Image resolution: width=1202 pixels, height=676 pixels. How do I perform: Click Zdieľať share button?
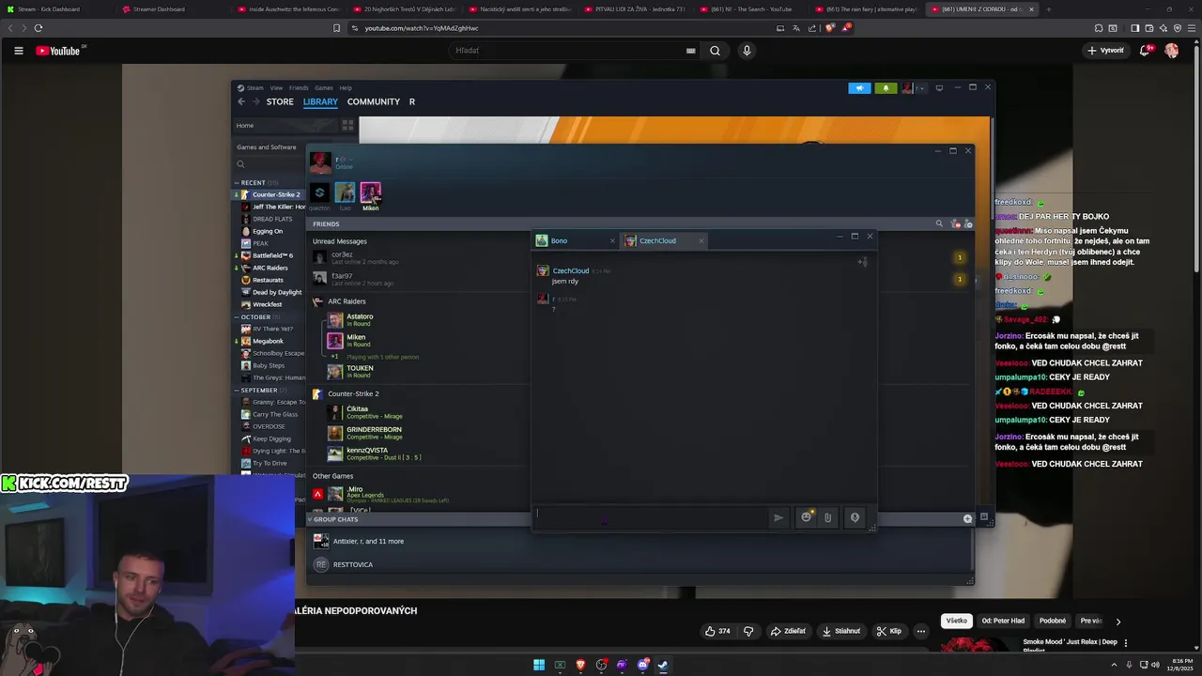(x=788, y=631)
